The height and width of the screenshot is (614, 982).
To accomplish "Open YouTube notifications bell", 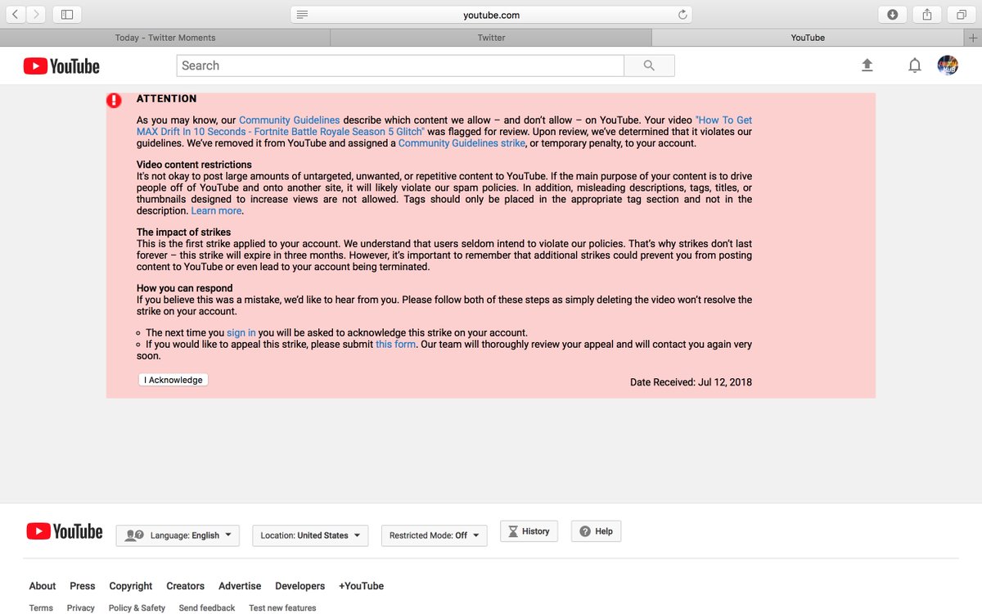I will click(915, 65).
